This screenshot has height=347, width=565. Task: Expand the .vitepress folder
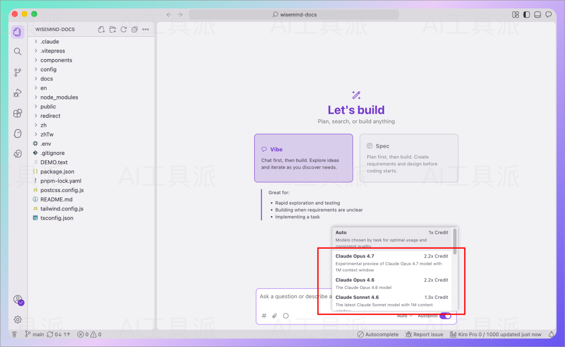tap(92, 51)
